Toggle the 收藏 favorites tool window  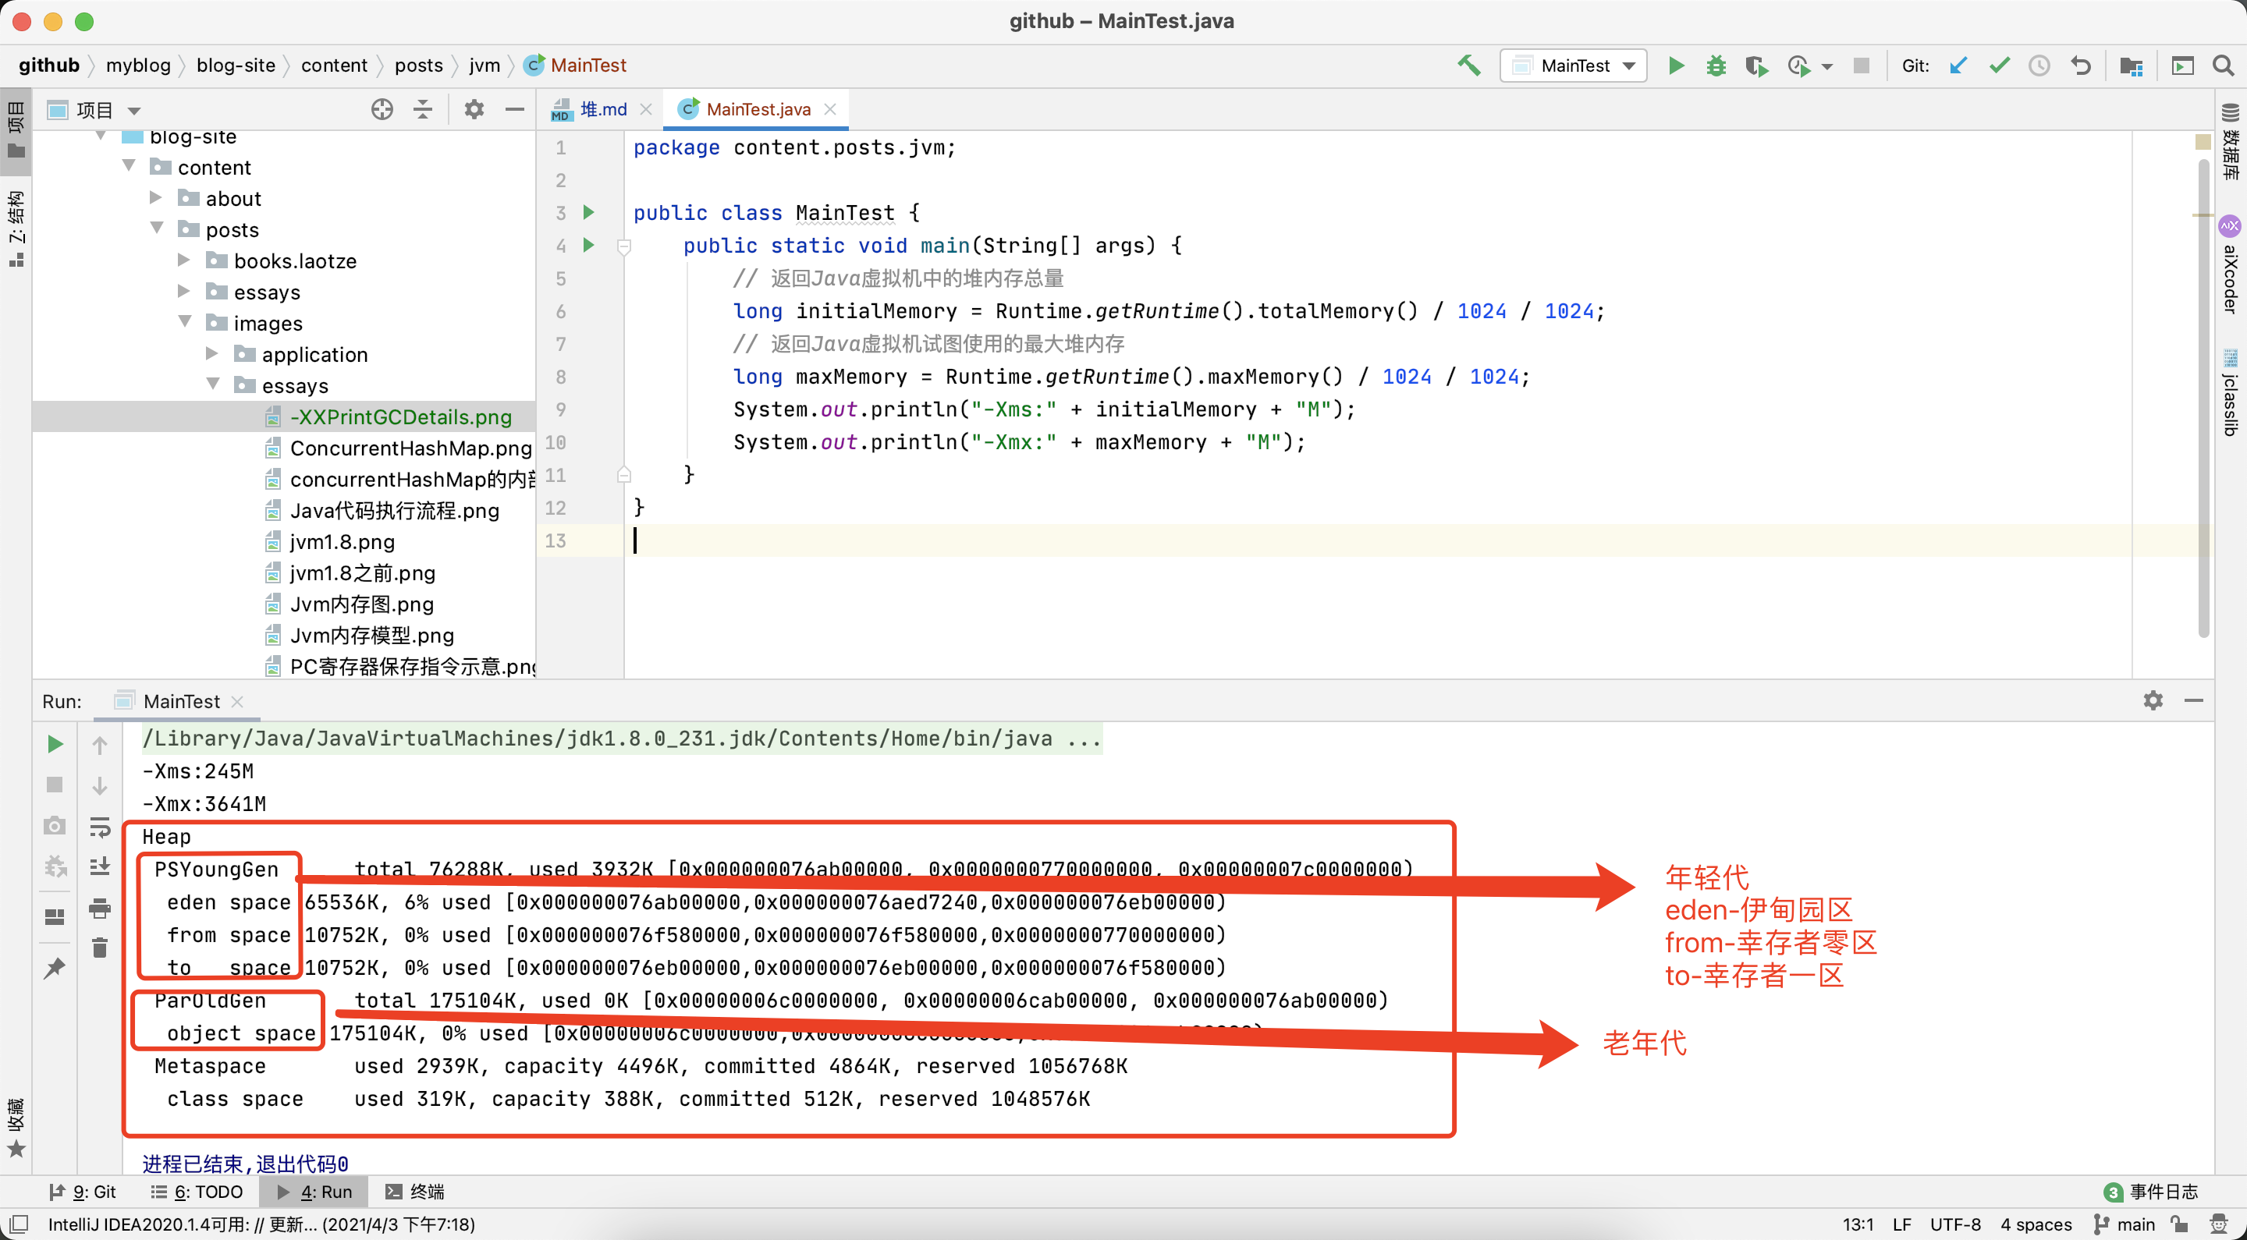coord(16,1128)
